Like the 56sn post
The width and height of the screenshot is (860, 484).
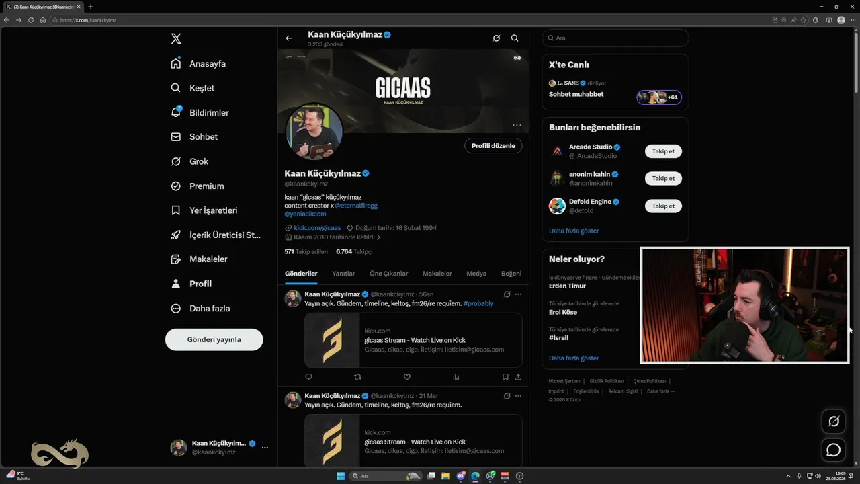pos(406,377)
